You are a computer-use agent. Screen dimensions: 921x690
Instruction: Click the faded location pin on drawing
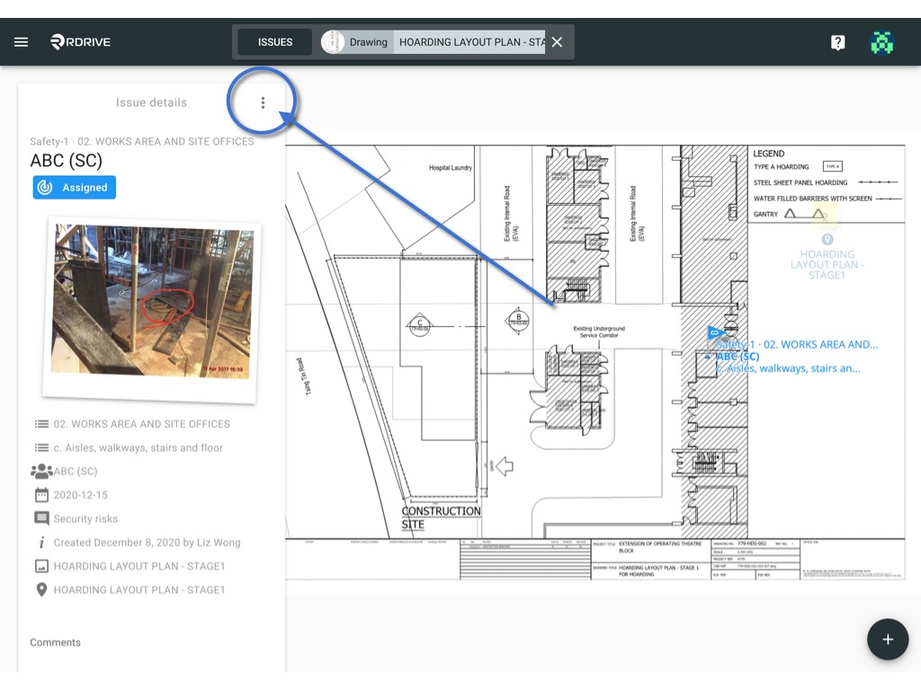[x=827, y=239]
